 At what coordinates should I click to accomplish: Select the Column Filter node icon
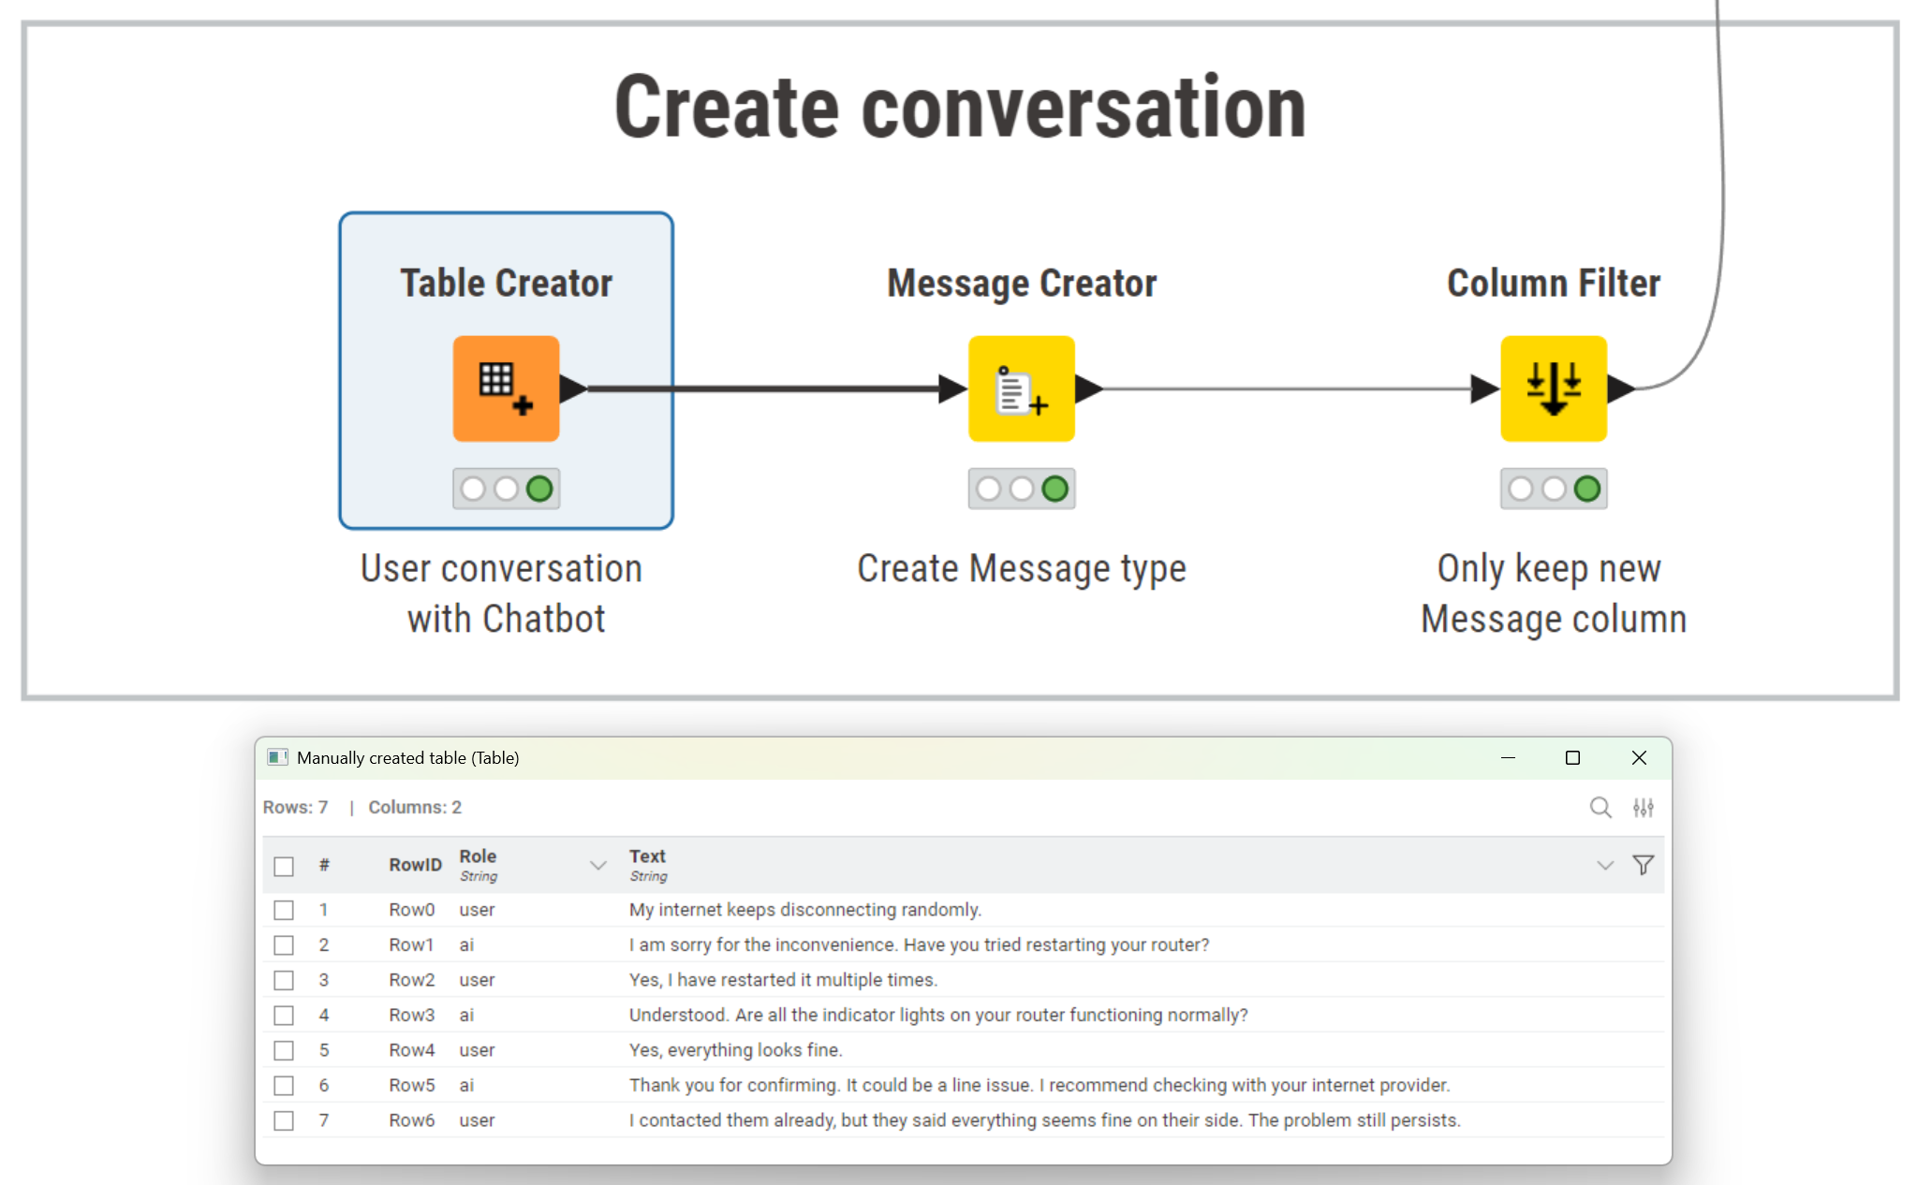(x=1554, y=388)
